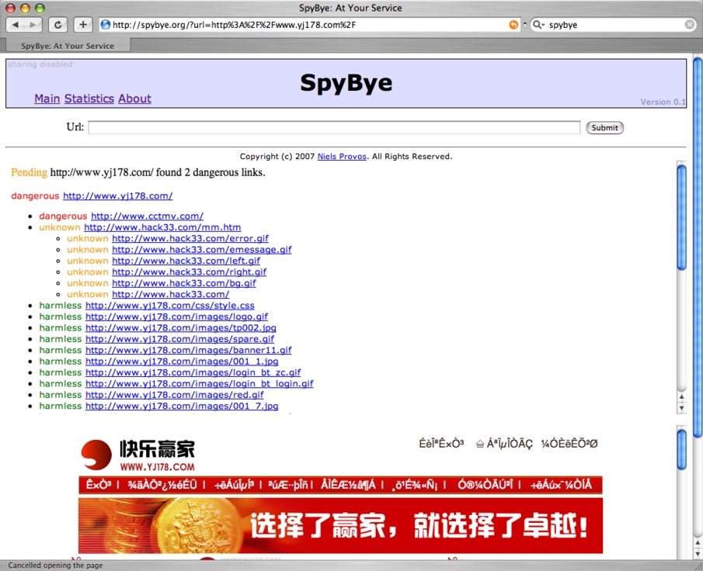The height and width of the screenshot is (571, 703).
Task: Click the orange 'Pending' status word
Action: coord(30,172)
